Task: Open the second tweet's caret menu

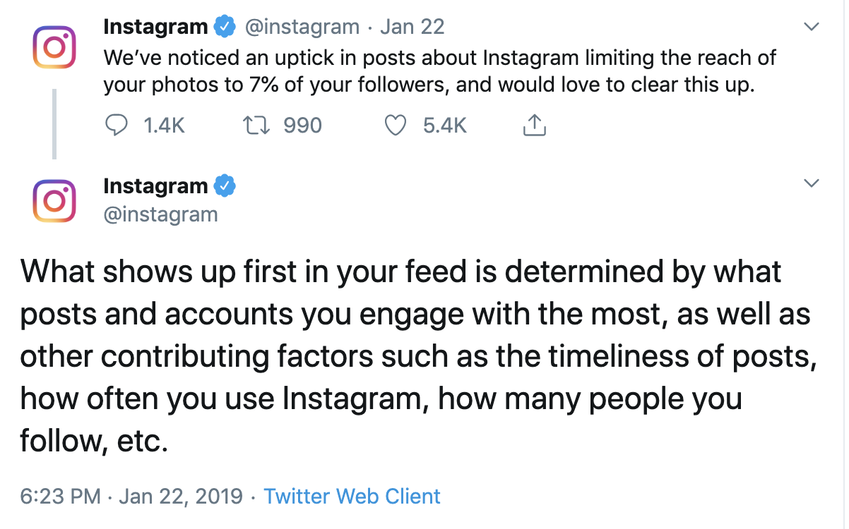Action: coord(812,183)
